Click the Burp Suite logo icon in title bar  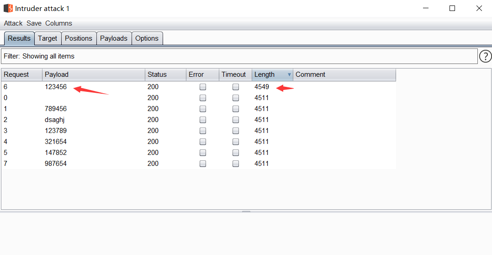point(8,8)
